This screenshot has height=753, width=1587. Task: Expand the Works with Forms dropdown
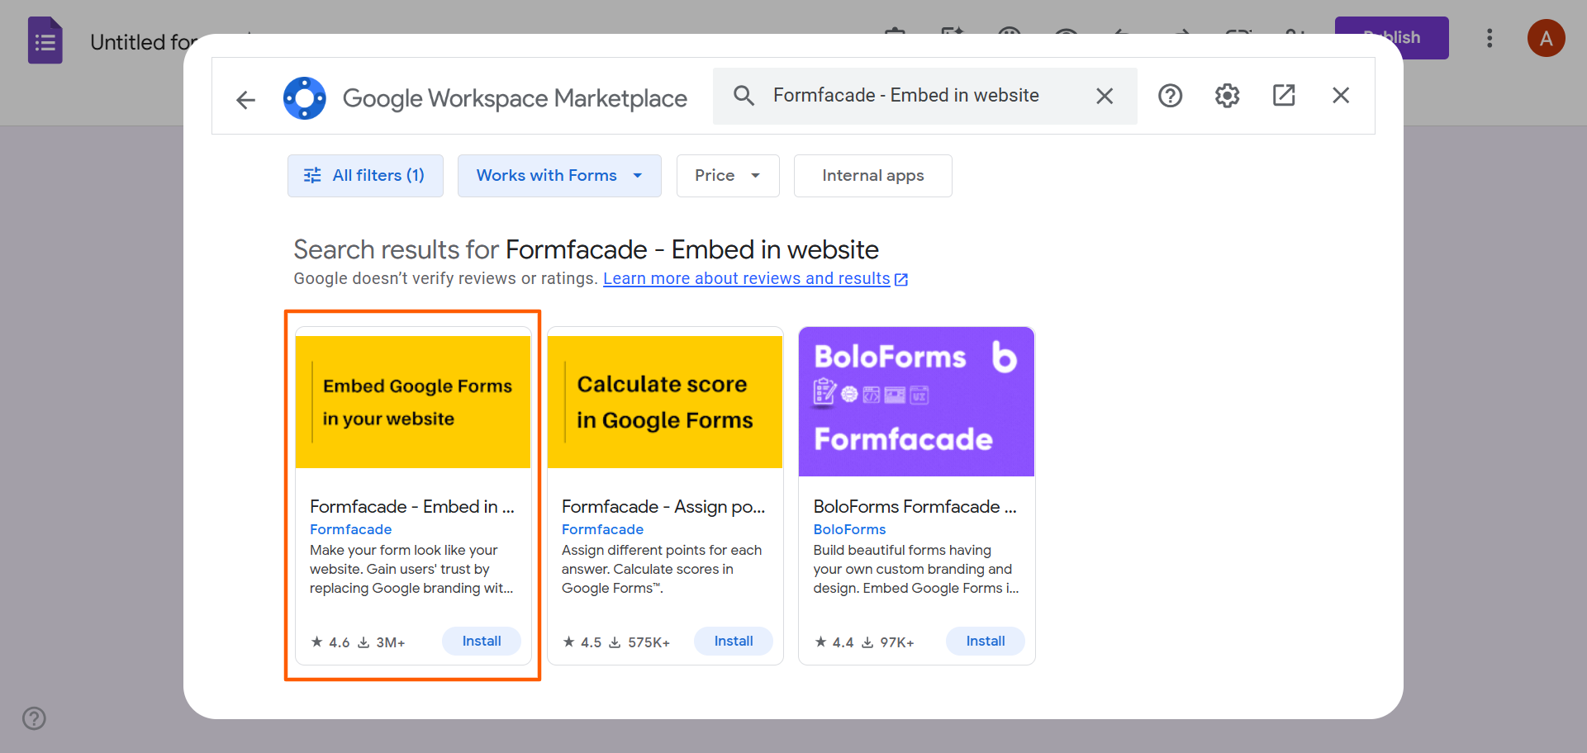pos(558,175)
